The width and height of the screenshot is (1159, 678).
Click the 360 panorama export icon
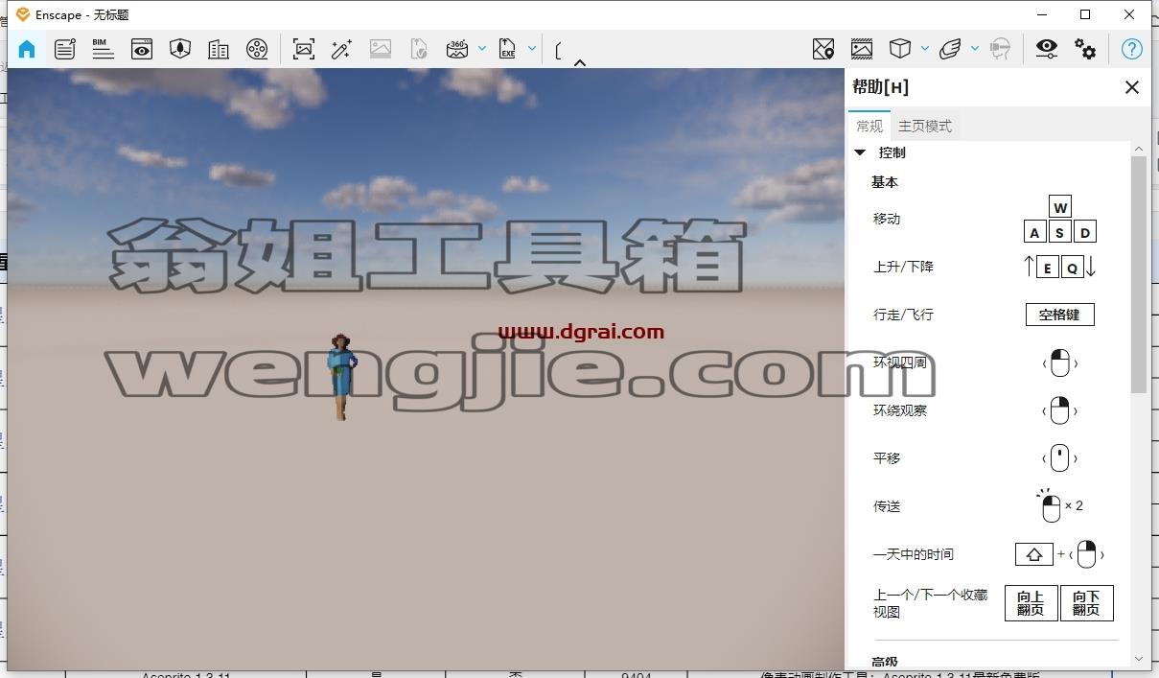[x=457, y=49]
